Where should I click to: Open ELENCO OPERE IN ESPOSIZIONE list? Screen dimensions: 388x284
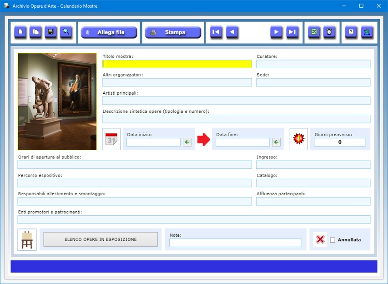[x=101, y=239]
